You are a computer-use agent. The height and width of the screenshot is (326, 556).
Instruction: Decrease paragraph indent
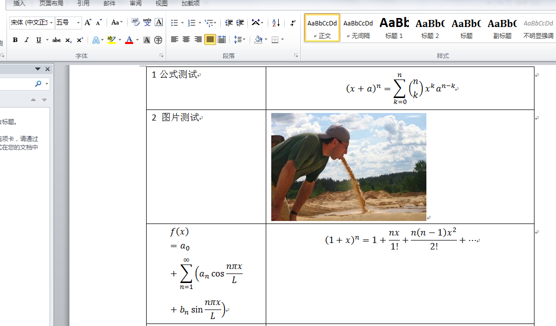[229, 23]
